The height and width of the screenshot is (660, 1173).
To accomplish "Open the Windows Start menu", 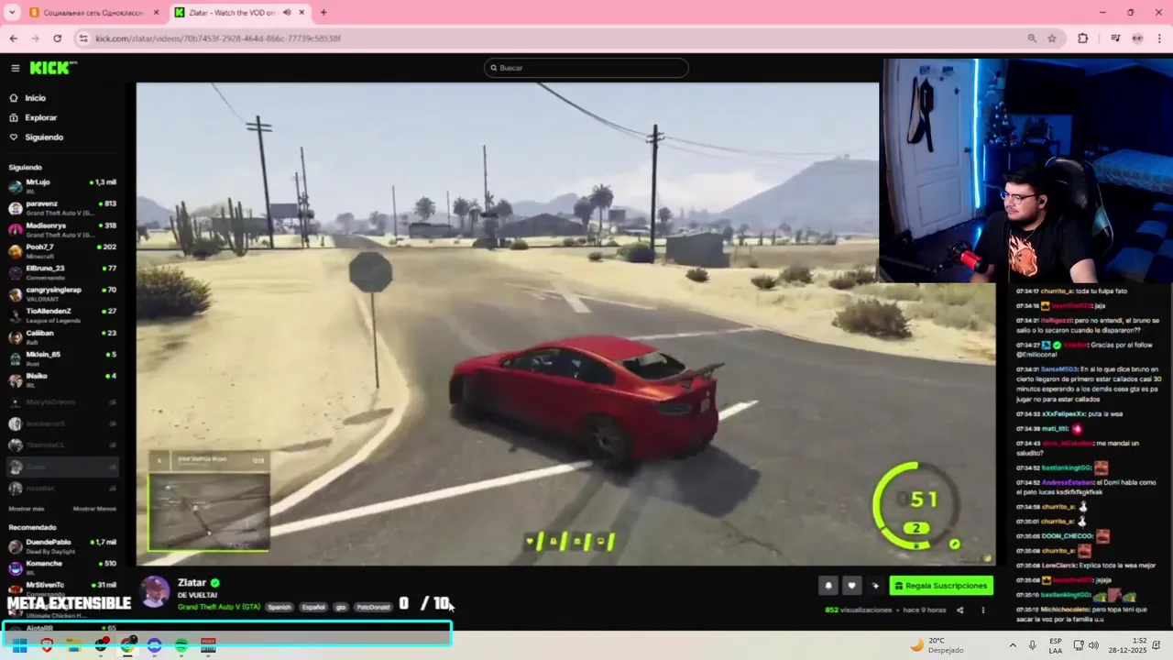I will coord(18,645).
